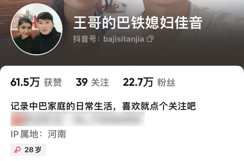Tap the pink blurred emoji in the bio

pos(17,119)
